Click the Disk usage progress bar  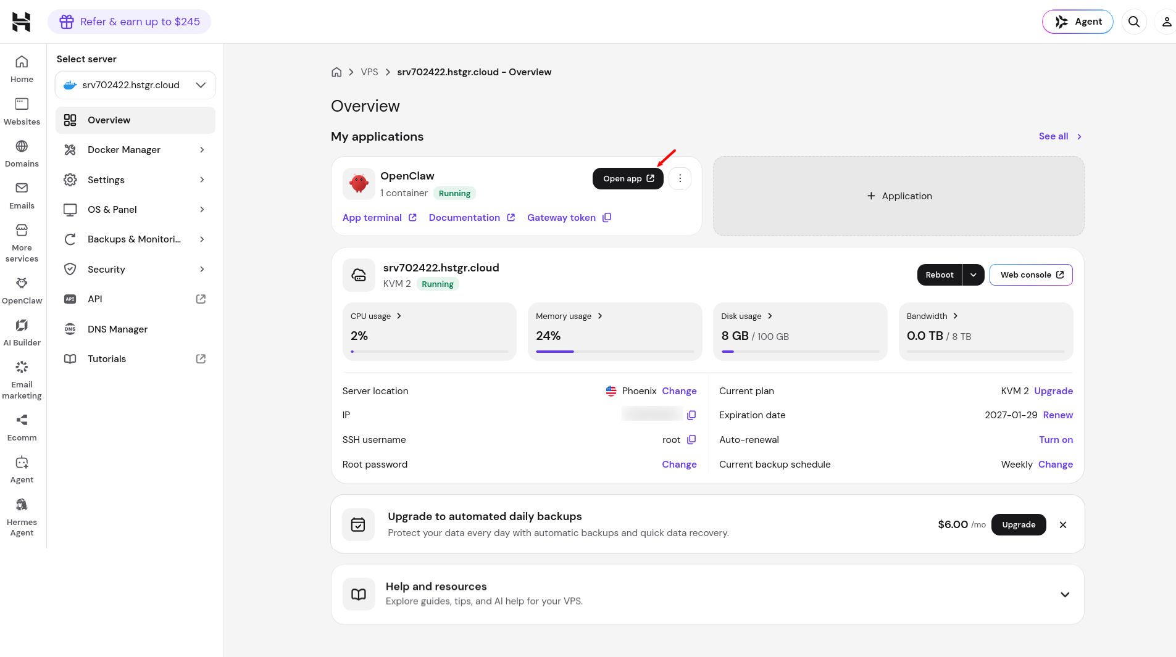[x=800, y=352]
